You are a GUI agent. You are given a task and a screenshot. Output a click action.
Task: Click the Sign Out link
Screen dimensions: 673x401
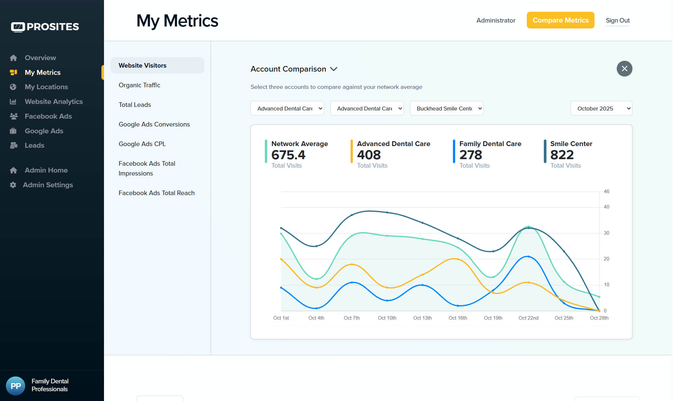(x=617, y=20)
